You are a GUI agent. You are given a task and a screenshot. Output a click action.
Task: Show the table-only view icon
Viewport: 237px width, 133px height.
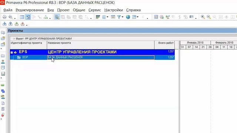click(22, 17)
